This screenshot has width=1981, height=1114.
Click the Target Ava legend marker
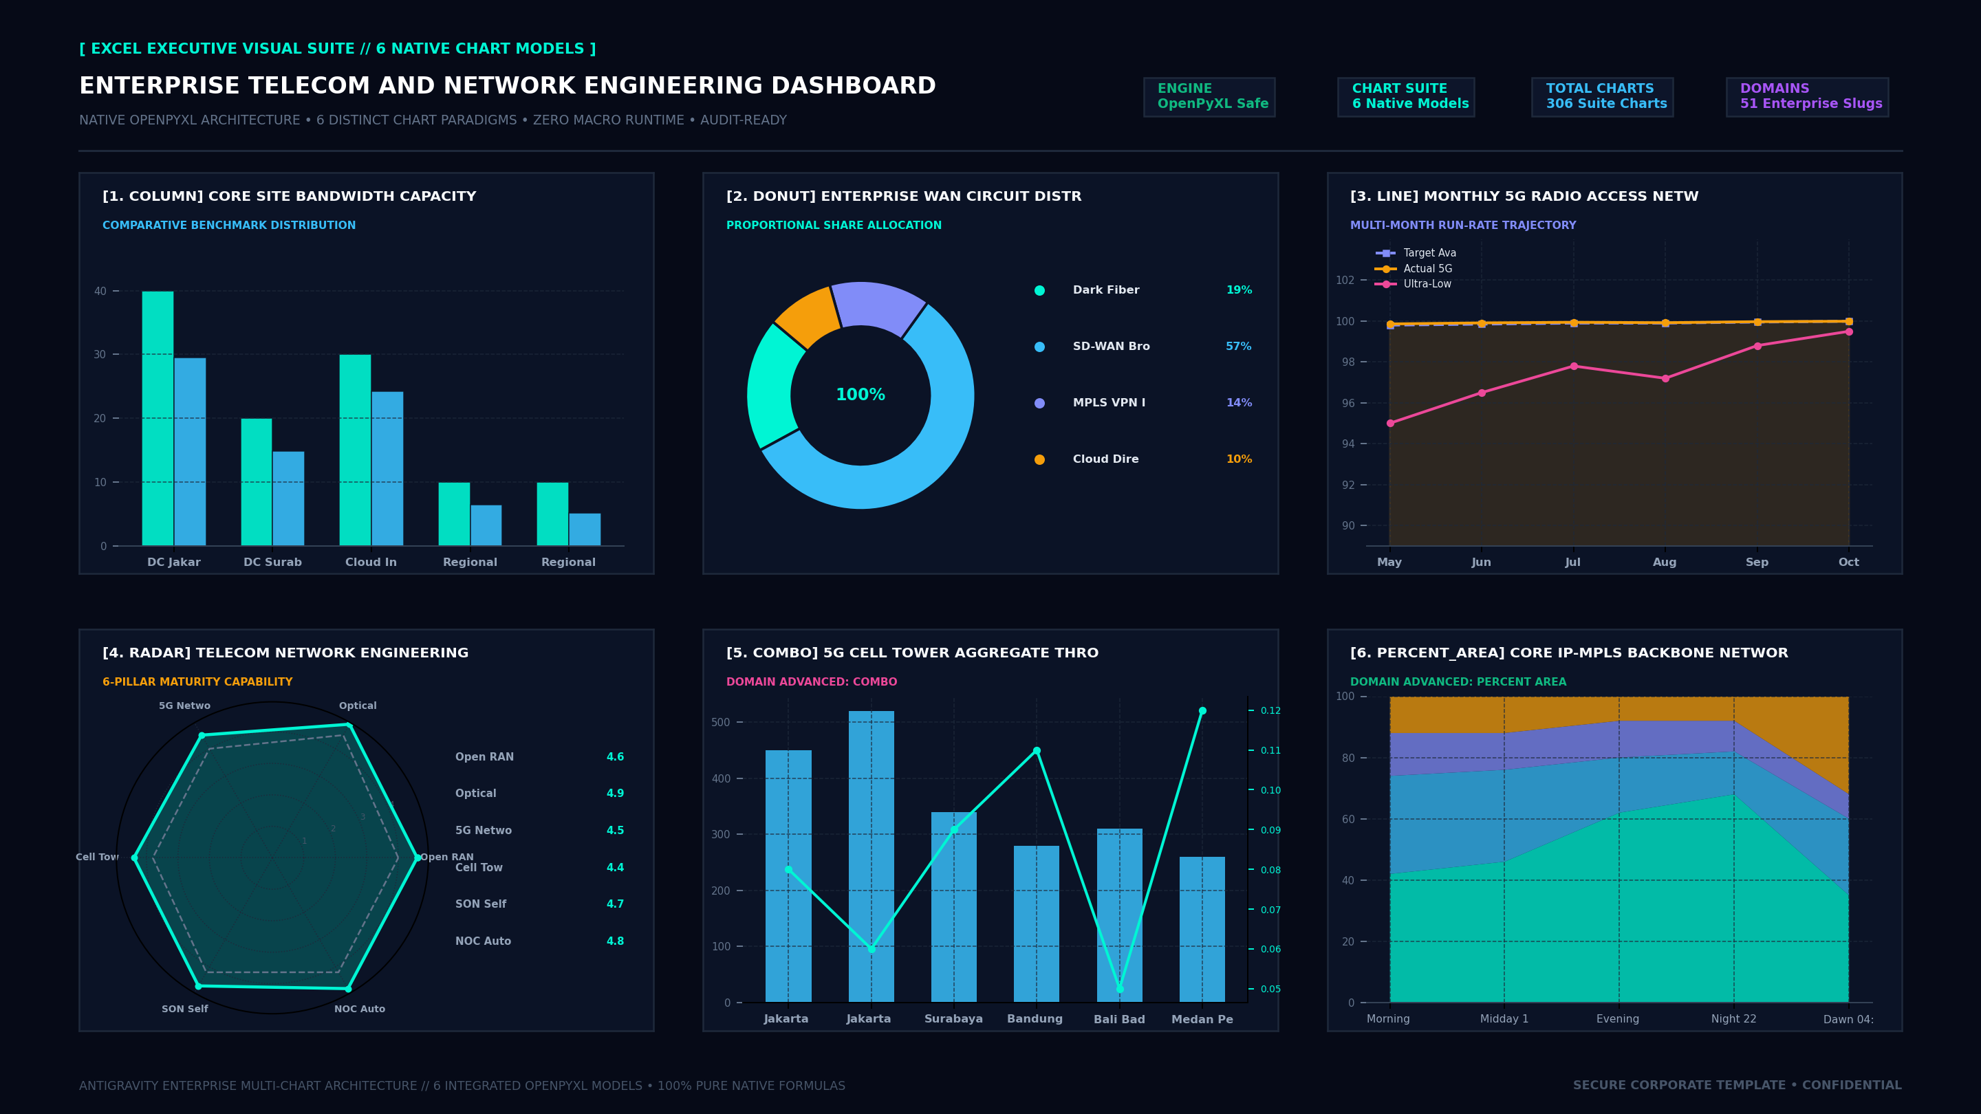click(x=1386, y=253)
